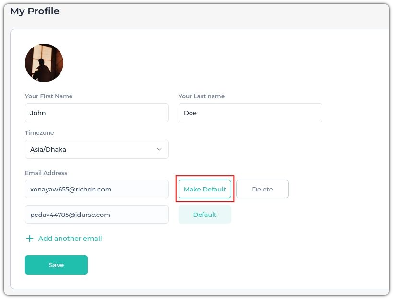Delete the xonayaw655@richdn.com email address
Viewport: 393px width, 299px height.
(262, 189)
